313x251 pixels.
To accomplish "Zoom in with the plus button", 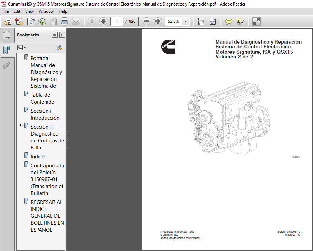I will [x=158, y=21].
